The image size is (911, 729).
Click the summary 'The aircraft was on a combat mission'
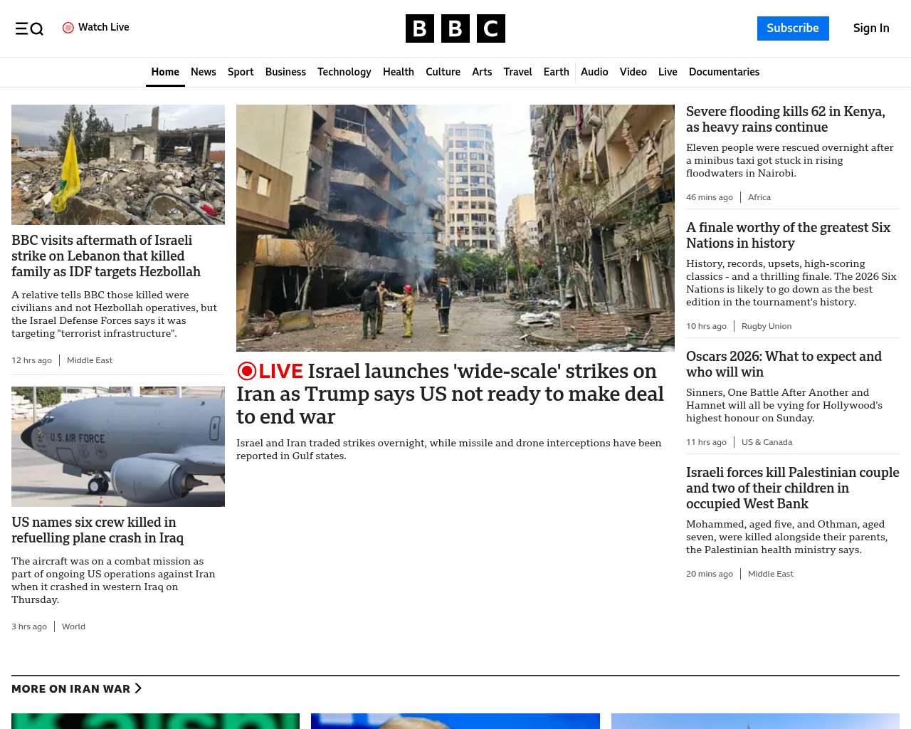113,580
